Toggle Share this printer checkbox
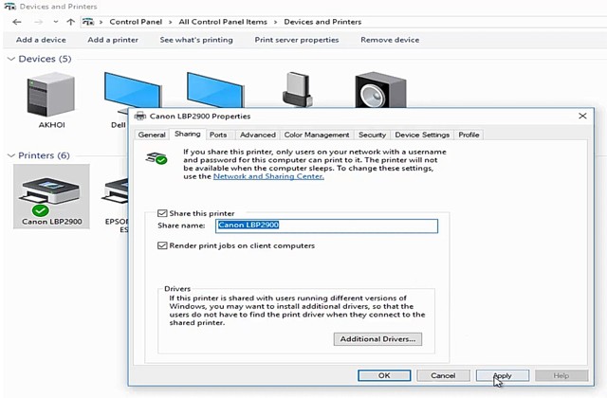This screenshot has height=398, width=607. click(162, 213)
